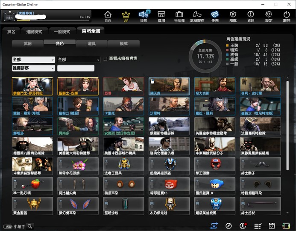Image resolution: width=296 pixels, height=231 pixels.
Task: Open the second dark 全部 dropdown
Action: coord(79,59)
